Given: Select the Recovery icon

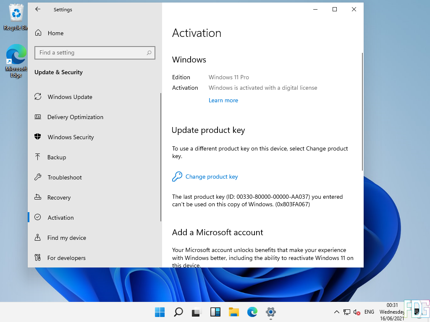Looking at the screenshot, I should pos(38,197).
